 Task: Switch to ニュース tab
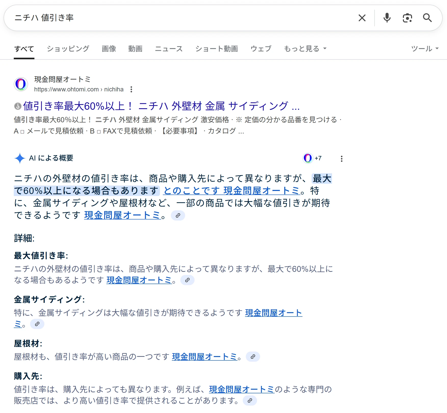[169, 49]
